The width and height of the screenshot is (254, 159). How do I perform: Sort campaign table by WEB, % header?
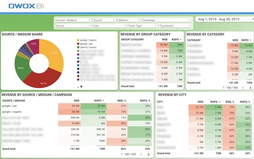(122, 101)
